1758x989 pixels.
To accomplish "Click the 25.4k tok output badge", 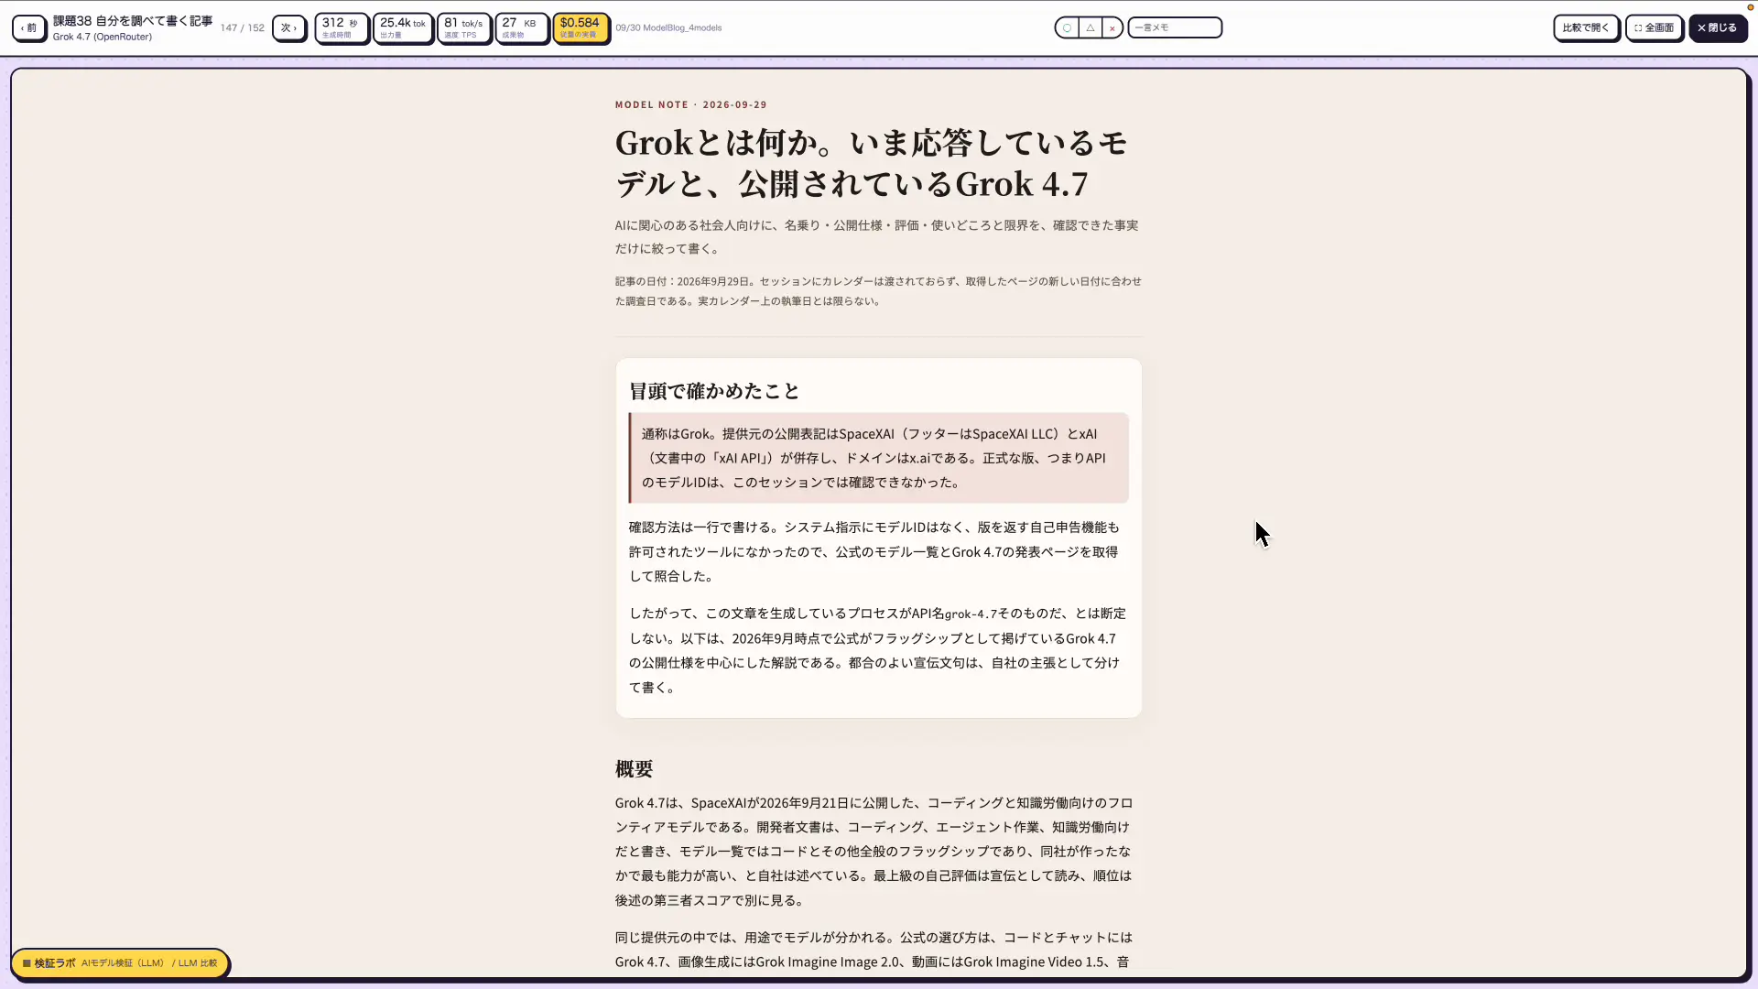I will 403,27.
